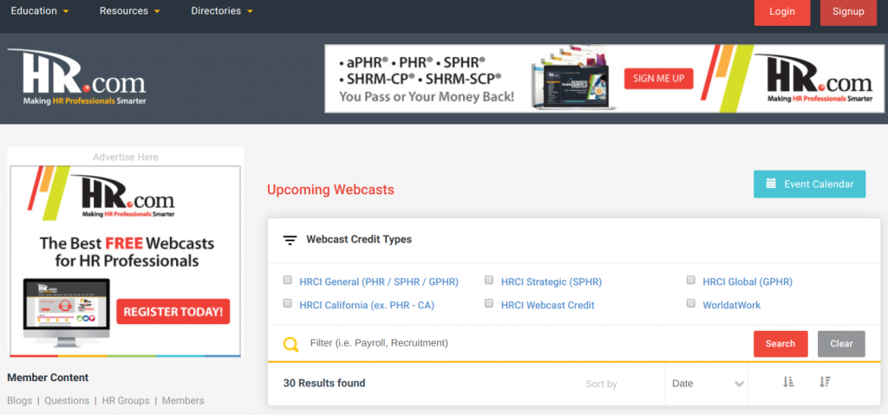The width and height of the screenshot is (888, 415).
Task: Click the Member Content heading
Action: [x=49, y=378]
